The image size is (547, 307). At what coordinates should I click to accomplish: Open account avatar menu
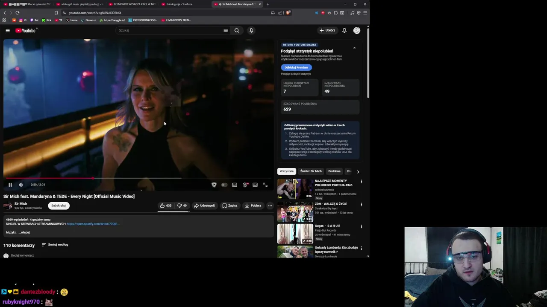tap(357, 30)
